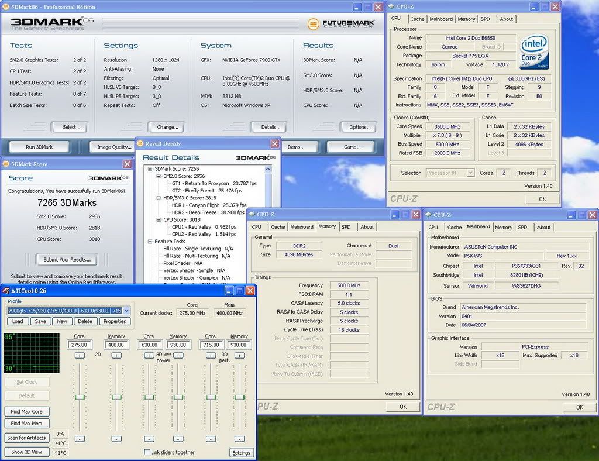
Task: Decrease 3D low power Core with minus
Action: coord(149,439)
